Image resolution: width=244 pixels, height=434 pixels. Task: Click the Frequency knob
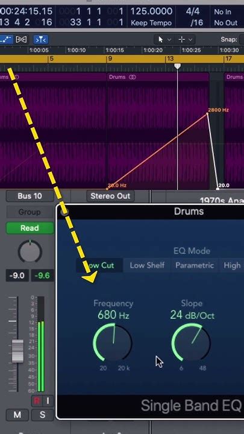[x=113, y=342]
